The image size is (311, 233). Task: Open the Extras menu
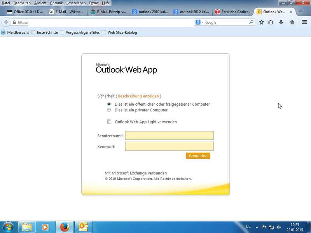click(94, 3)
